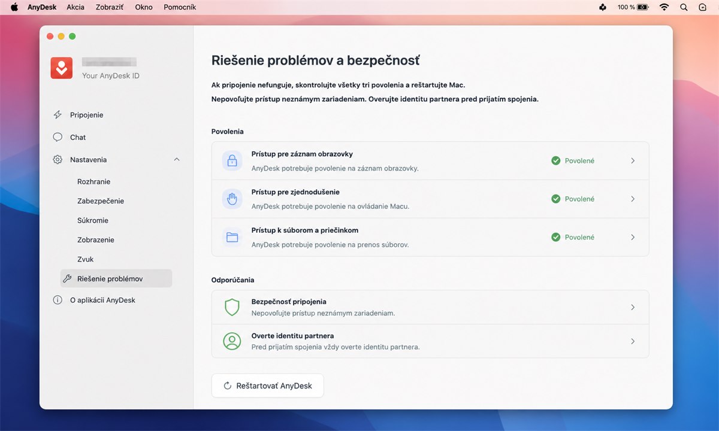
Task: Open chevron for Prístup pre zjednodušenie
Action: click(633, 199)
